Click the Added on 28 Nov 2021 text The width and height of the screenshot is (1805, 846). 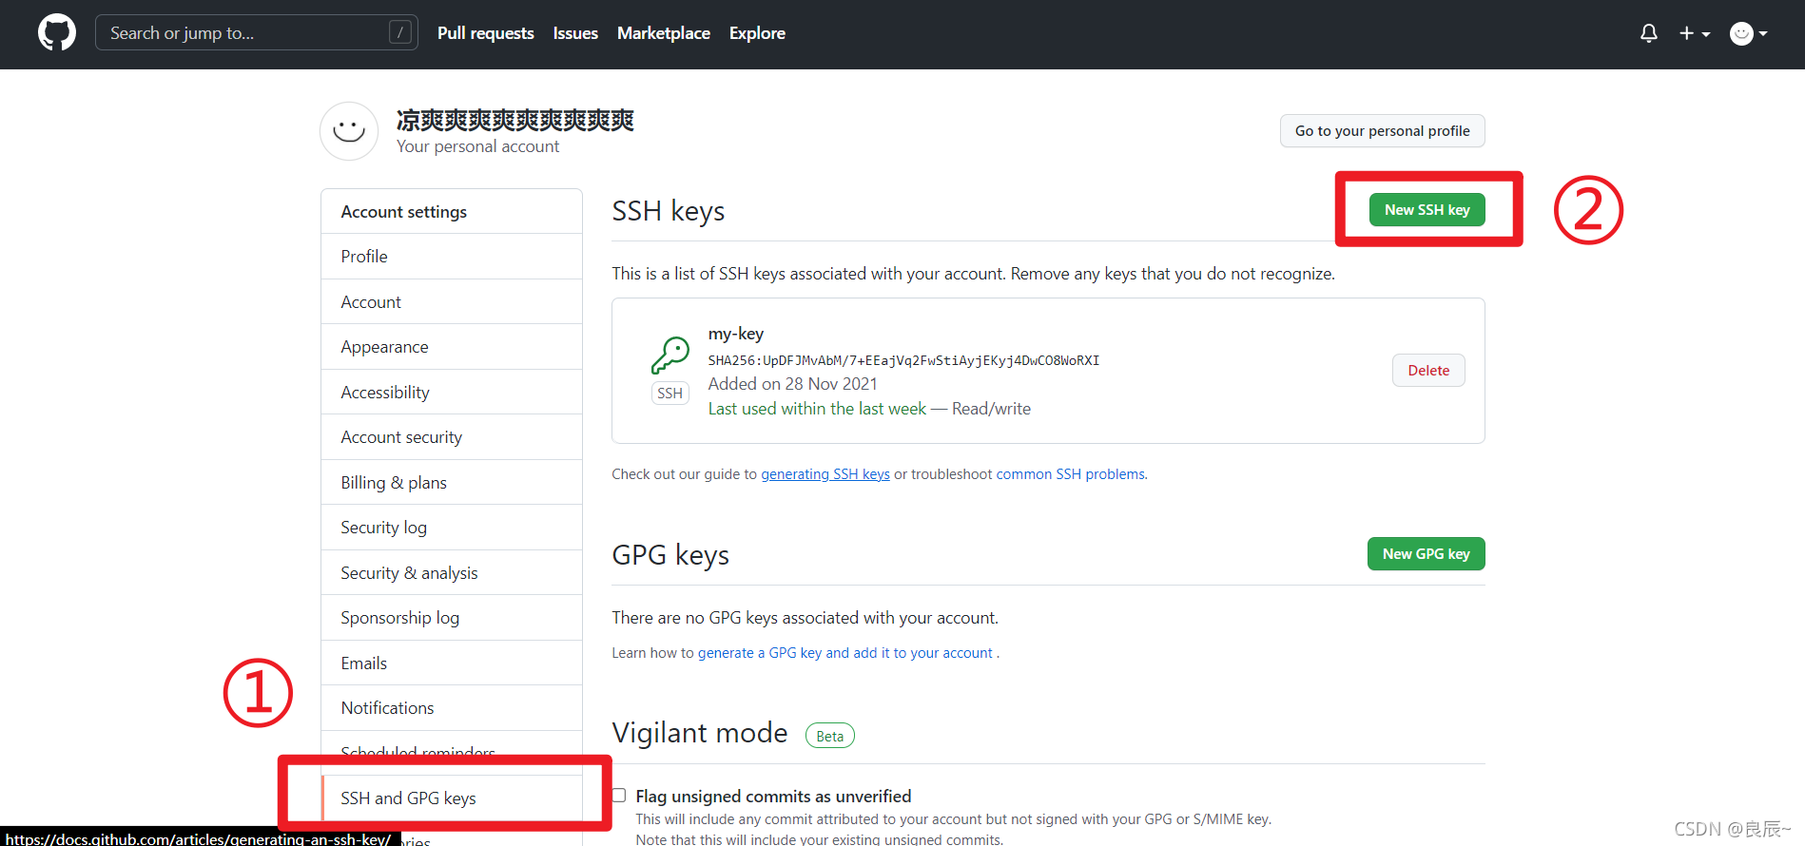click(x=793, y=384)
